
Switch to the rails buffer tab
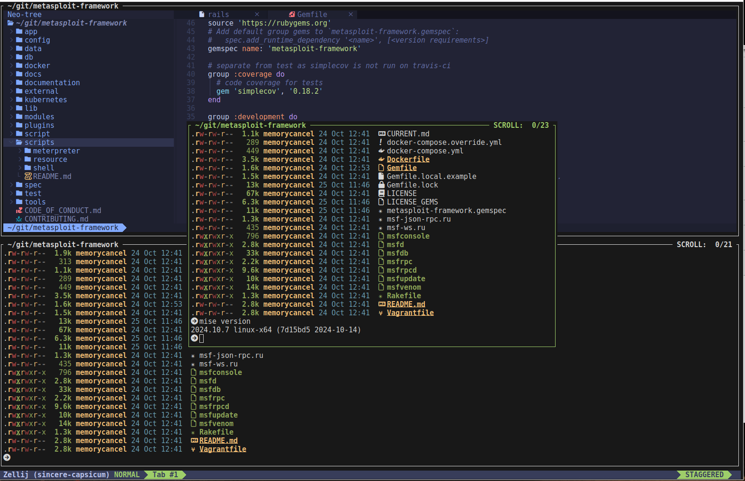[x=218, y=15]
